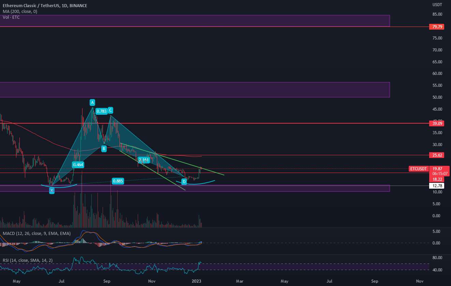The height and width of the screenshot is (286, 451).
Task: Click the 80.00 value on RSI axis
Action: pos(437,258)
